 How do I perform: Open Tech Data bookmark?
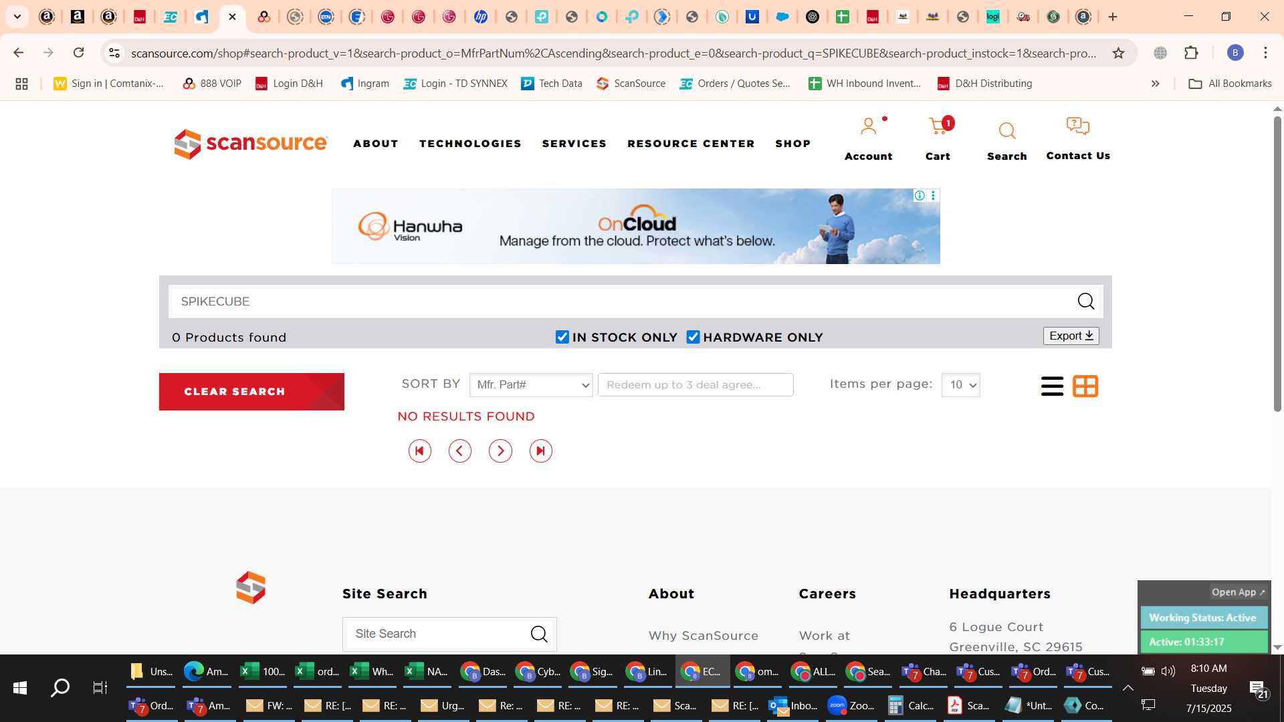pos(552,84)
